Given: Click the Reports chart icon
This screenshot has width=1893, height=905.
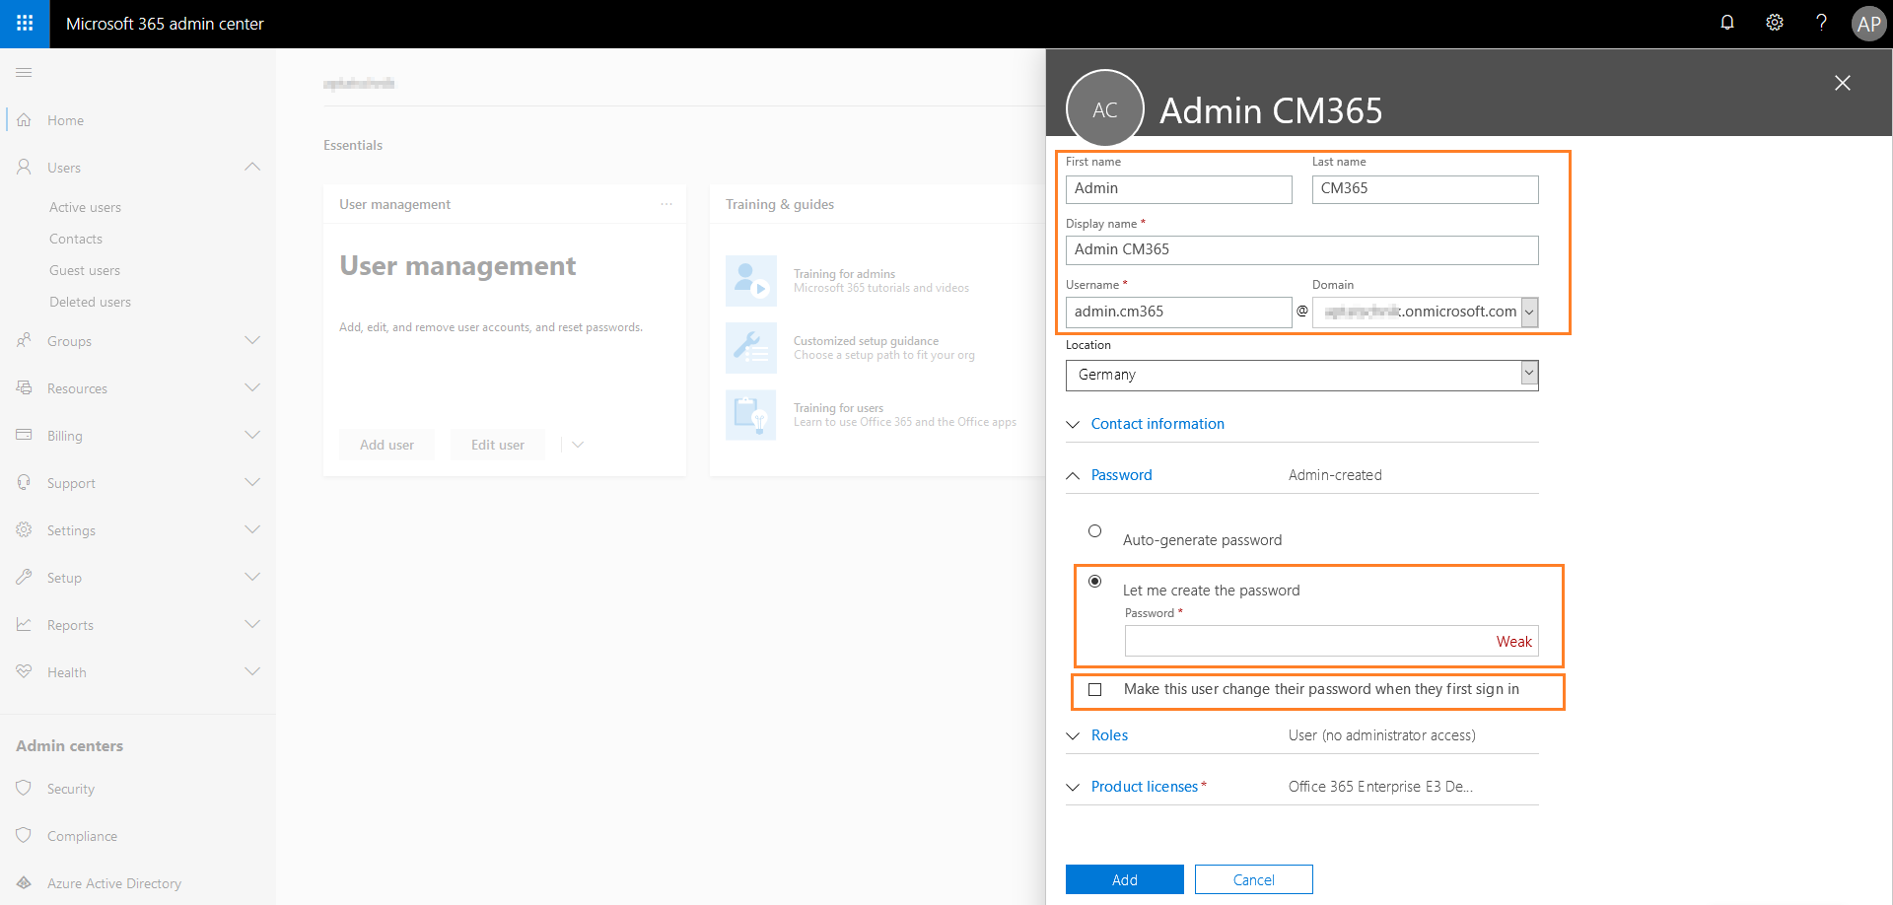Looking at the screenshot, I should (x=24, y=625).
